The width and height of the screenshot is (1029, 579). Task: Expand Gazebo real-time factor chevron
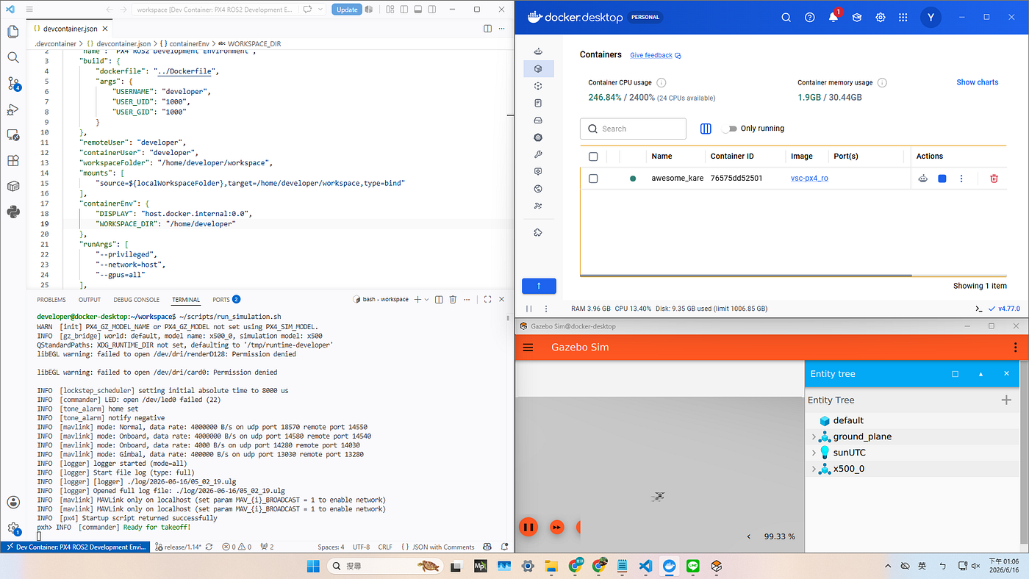749,536
